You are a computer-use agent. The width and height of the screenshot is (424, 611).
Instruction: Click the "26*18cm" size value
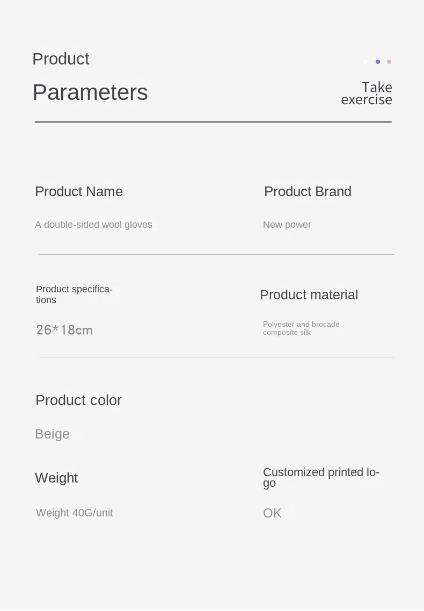pos(64,330)
